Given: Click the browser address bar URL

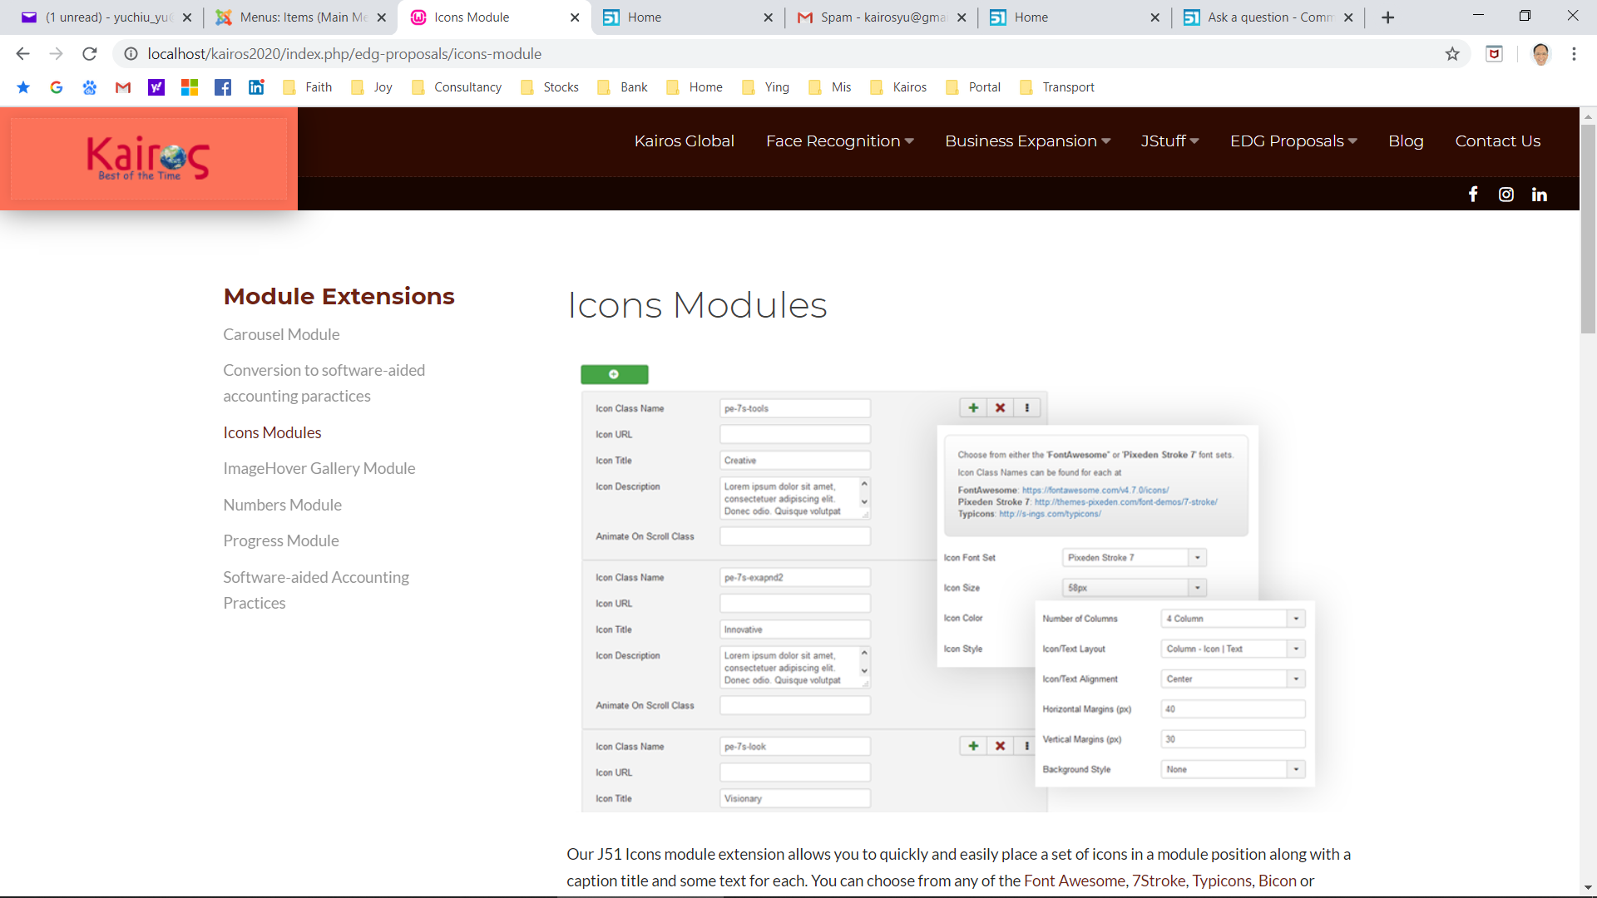Looking at the screenshot, I should click(344, 54).
